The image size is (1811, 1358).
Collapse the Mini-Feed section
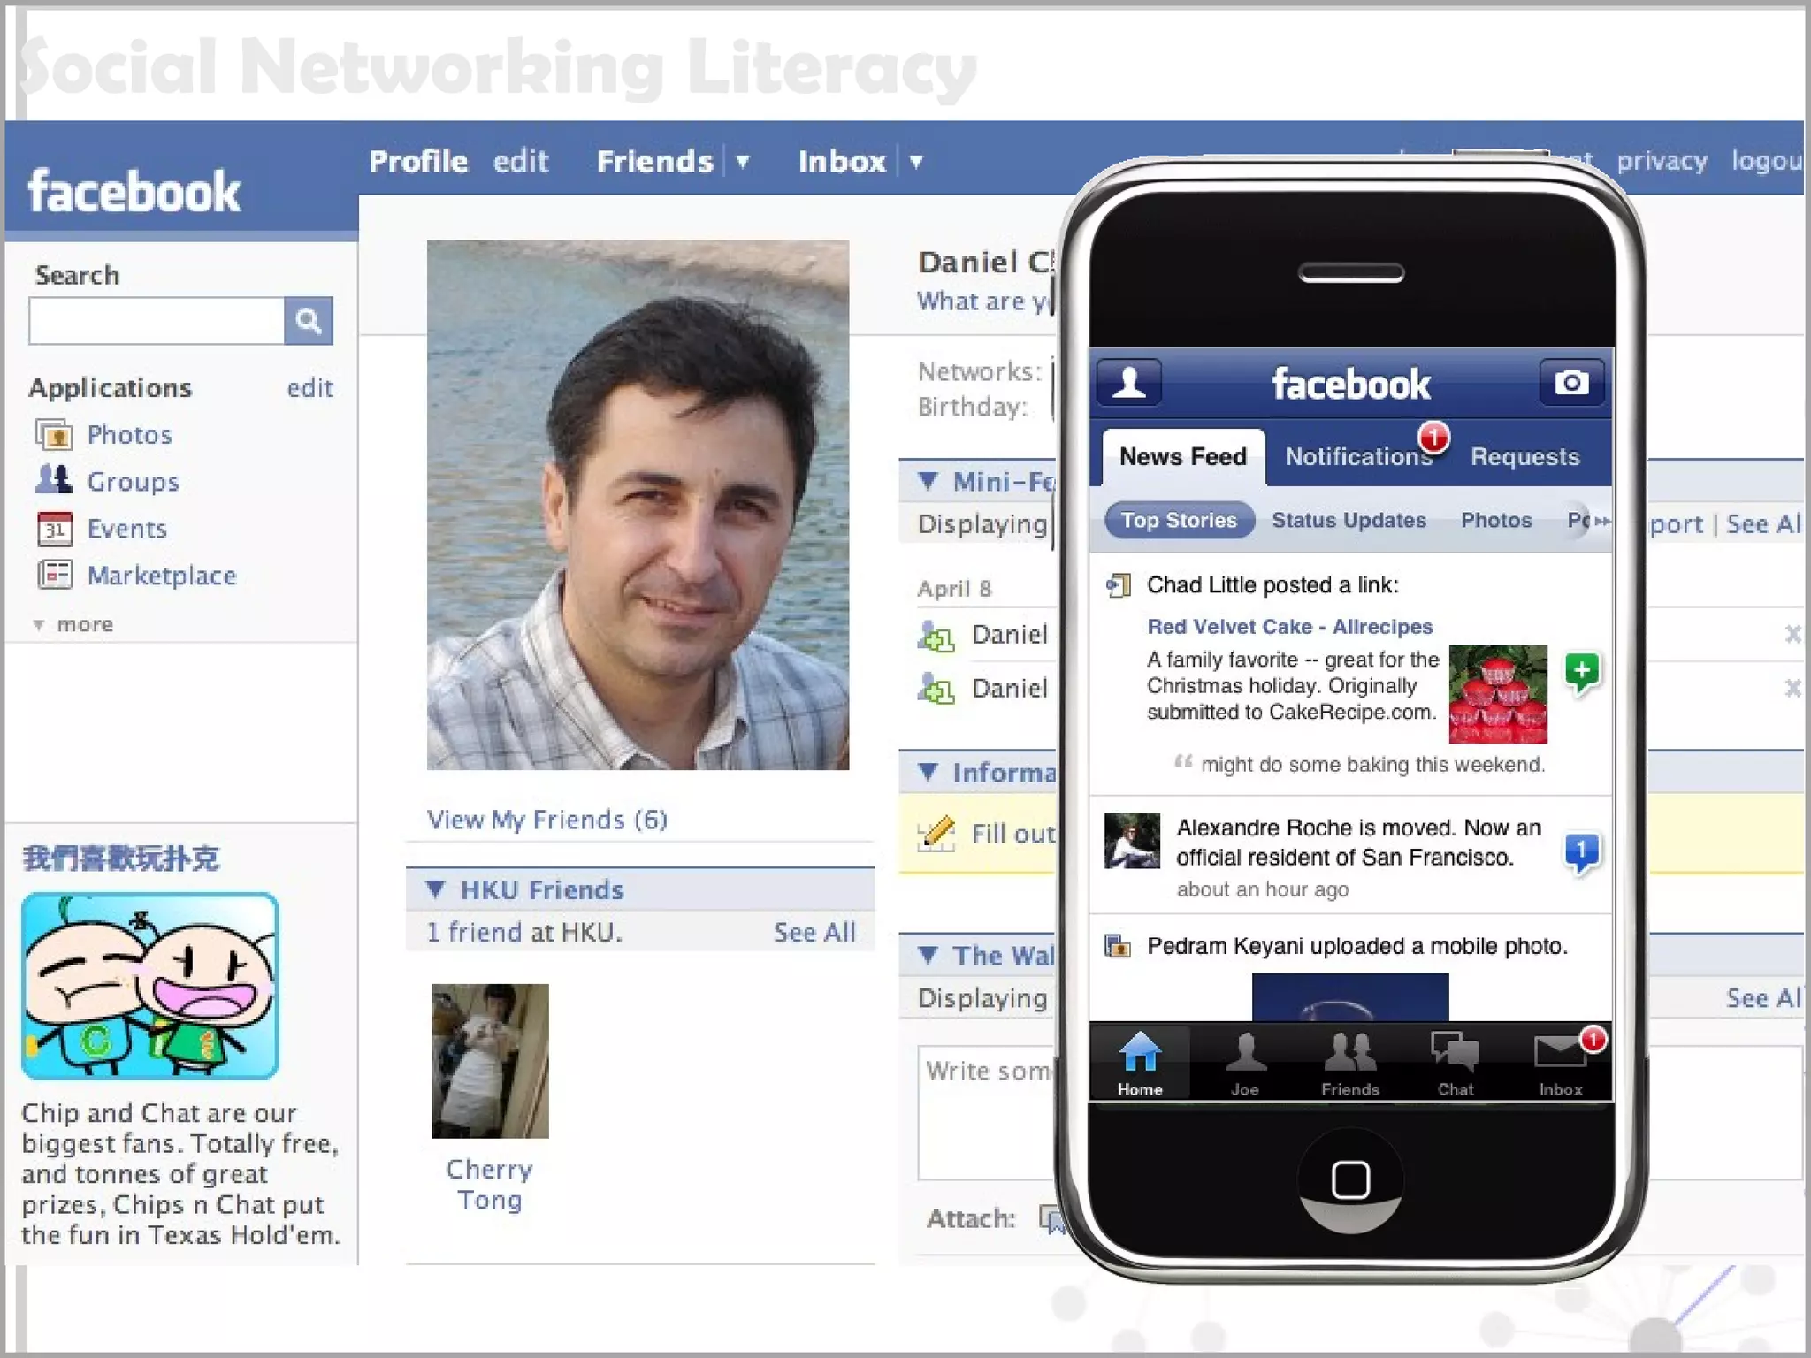pyautogui.click(x=928, y=481)
